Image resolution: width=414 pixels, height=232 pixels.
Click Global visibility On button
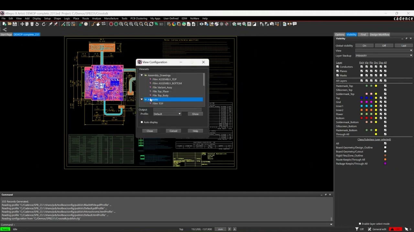(364, 45)
